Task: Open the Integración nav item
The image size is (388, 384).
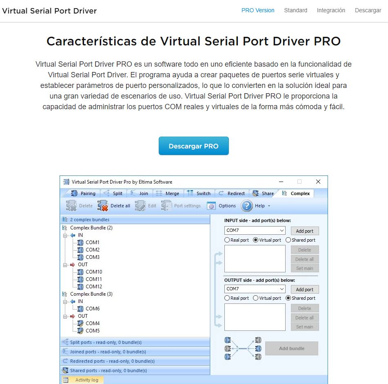Action: [331, 10]
